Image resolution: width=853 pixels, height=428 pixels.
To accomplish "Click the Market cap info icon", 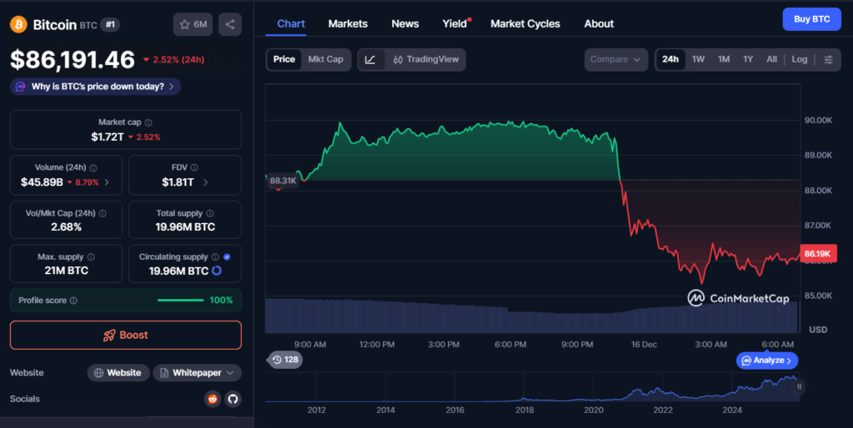I will [x=148, y=122].
